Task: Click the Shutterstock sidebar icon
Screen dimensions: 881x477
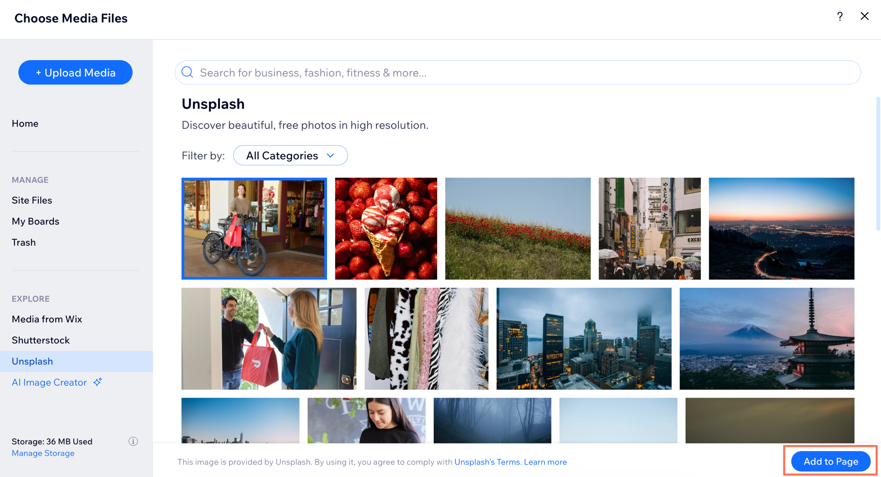Action: point(40,340)
